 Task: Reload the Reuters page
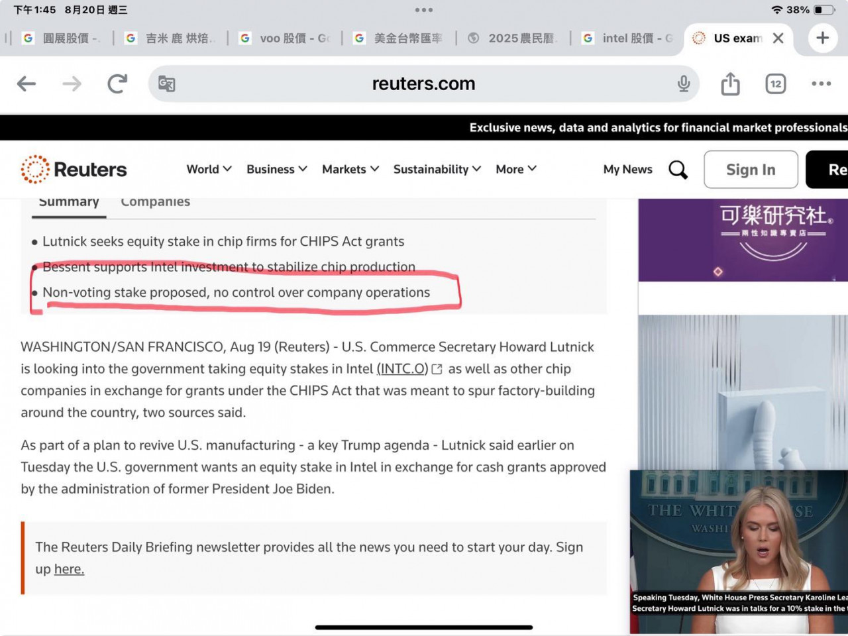click(117, 83)
